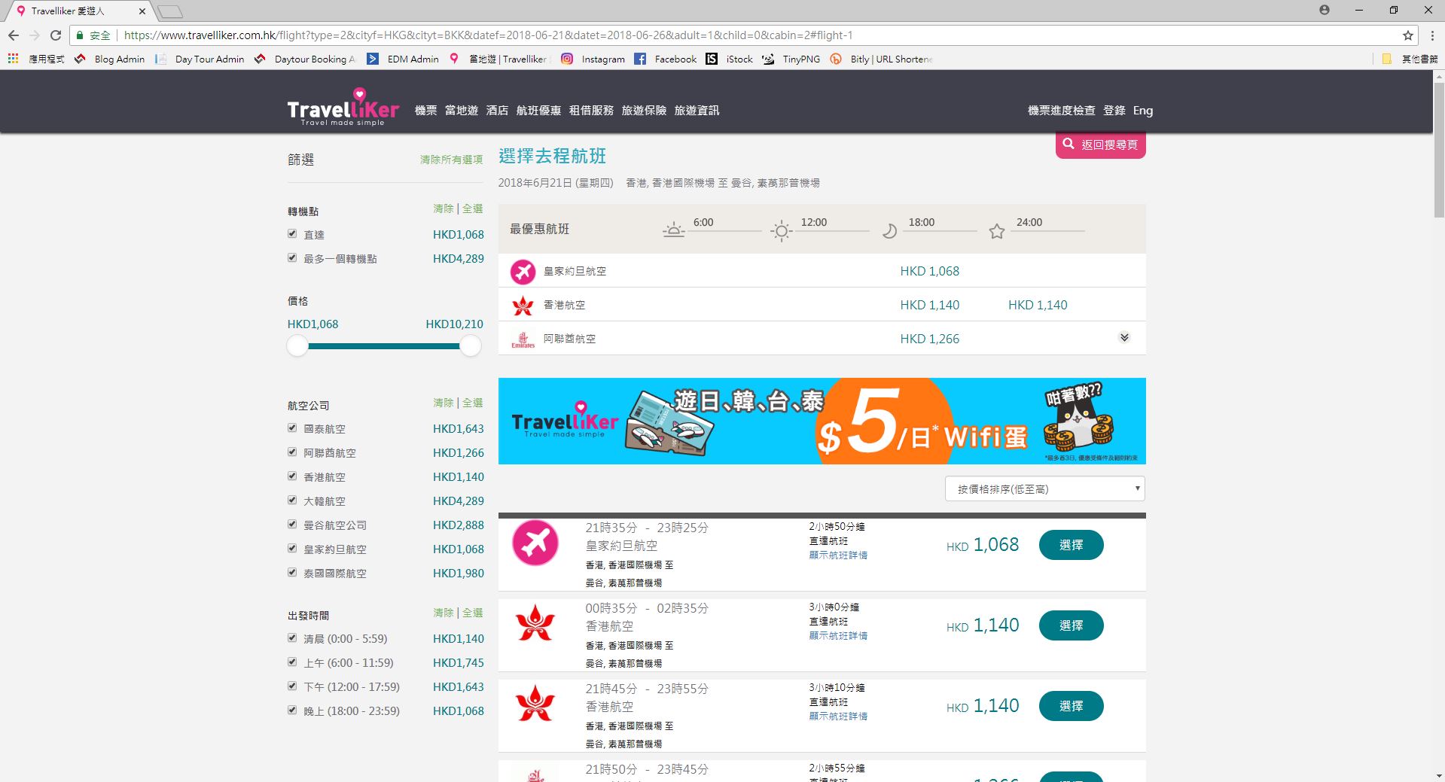The height and width of the screenshot is (782, 1445).
Task: Open the Facebook bookmark
Action: tap(666, 59)
